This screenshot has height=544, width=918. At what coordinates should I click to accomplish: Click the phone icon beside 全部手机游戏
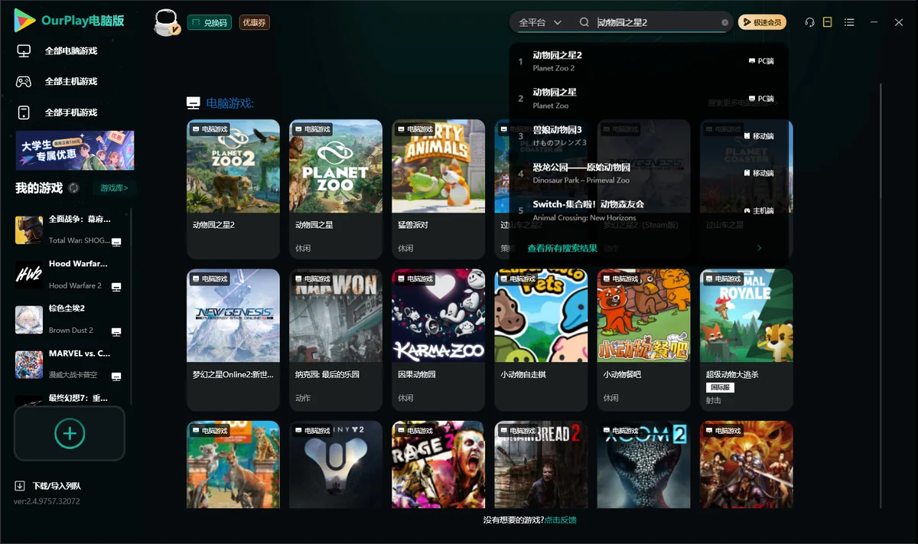point(24,112)
